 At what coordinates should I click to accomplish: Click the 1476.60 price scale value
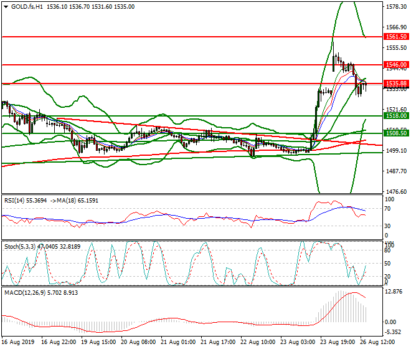pos(396,192)
